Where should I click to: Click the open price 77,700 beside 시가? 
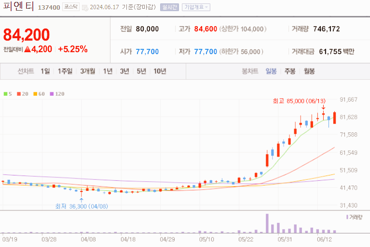pos(147,52)
